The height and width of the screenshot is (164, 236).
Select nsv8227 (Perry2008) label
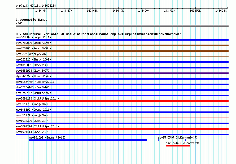point(31,54)
